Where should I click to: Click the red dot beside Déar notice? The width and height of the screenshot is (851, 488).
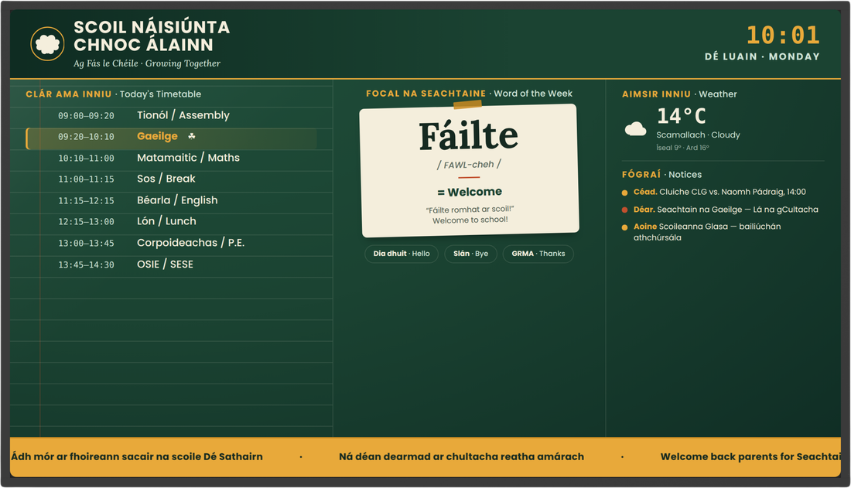(624, 210)
